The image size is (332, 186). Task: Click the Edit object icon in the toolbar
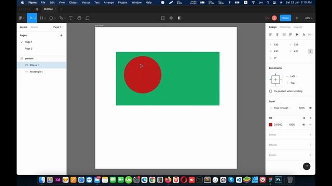(x=163, y=18)
